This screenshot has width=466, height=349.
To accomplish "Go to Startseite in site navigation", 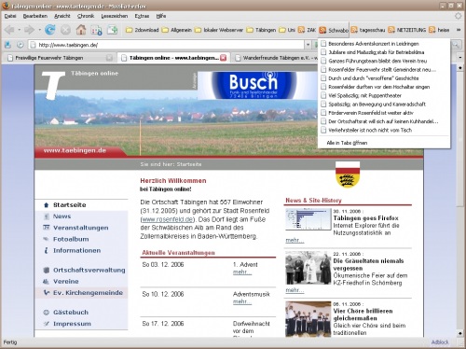I will 70,205.
